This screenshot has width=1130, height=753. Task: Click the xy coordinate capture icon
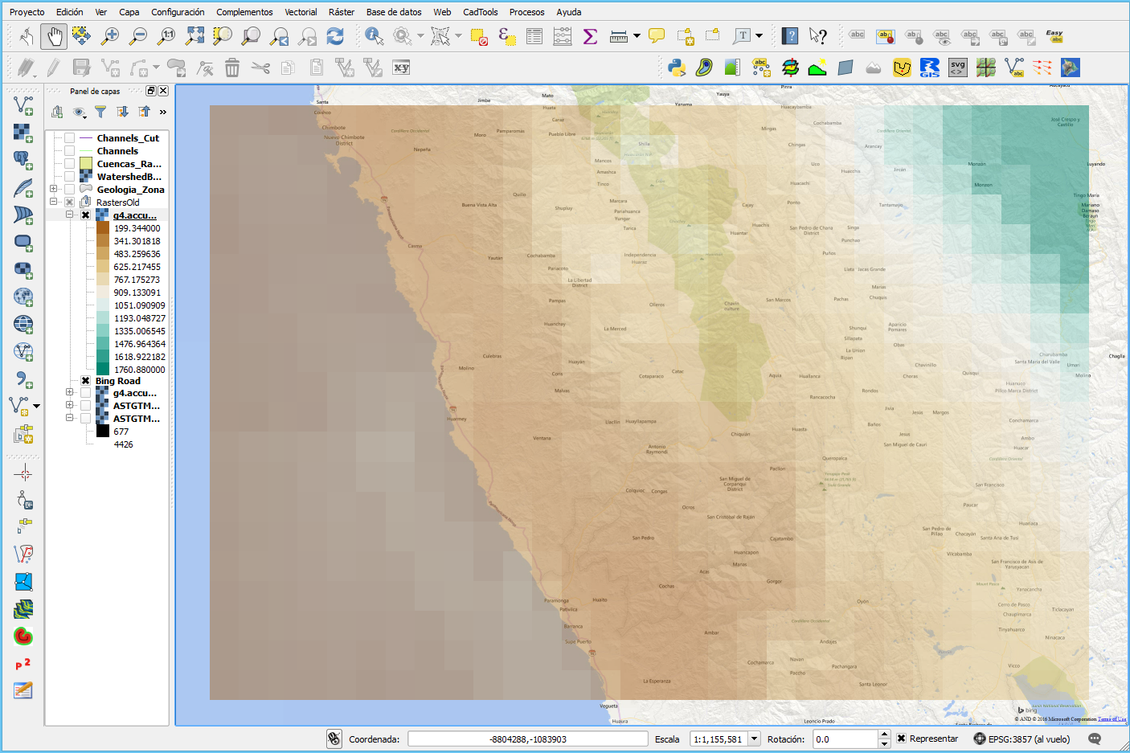[401, 68]
